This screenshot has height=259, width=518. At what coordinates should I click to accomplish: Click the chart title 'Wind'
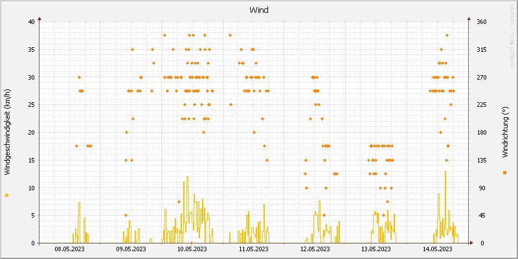pyautogui.click(x=258, y=10)
